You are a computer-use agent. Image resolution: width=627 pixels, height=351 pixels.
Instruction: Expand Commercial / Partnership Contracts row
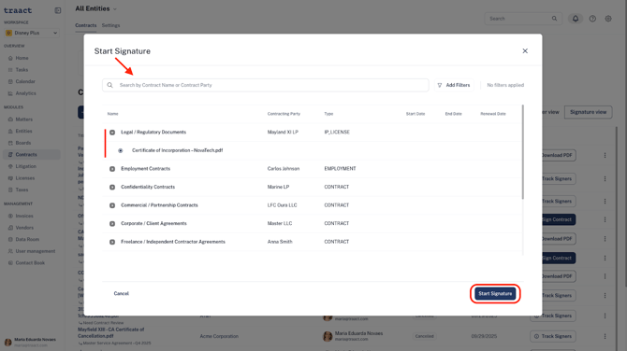(x=112, y=205)
